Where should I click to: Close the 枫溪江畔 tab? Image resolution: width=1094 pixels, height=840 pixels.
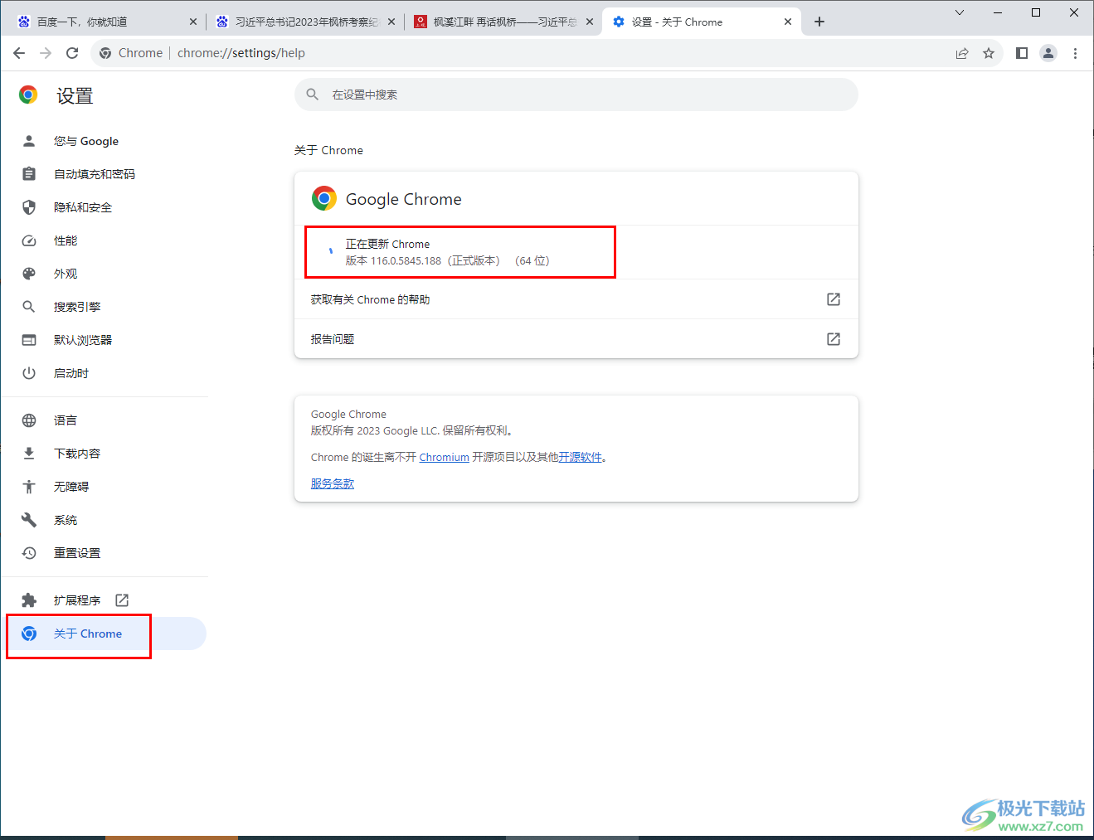click(590, 22)
